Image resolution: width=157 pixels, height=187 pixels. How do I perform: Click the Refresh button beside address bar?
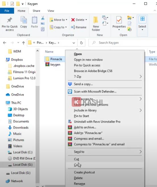pos(81,43)
